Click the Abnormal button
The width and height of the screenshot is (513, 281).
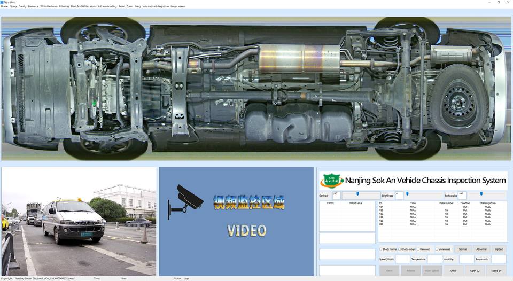[481, 249]
